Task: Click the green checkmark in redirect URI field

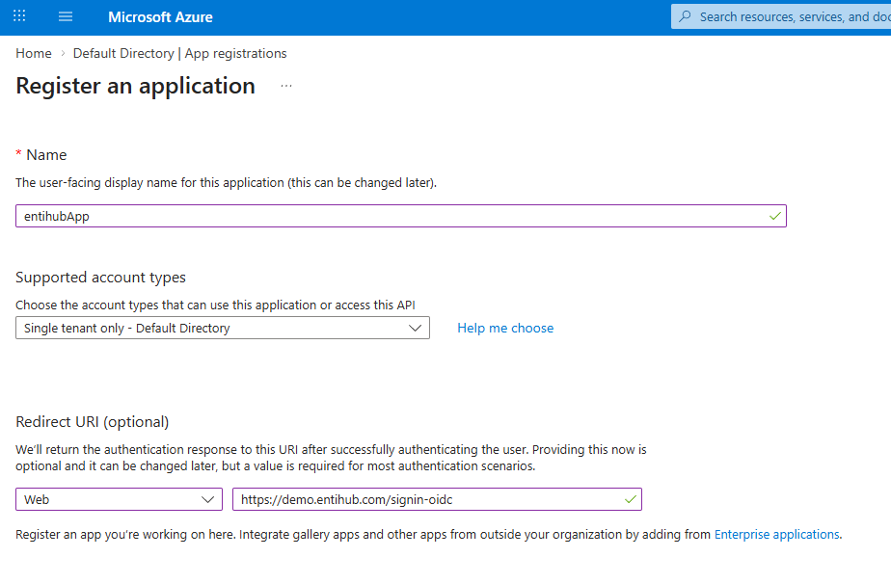Action: (x=631, y=499)
